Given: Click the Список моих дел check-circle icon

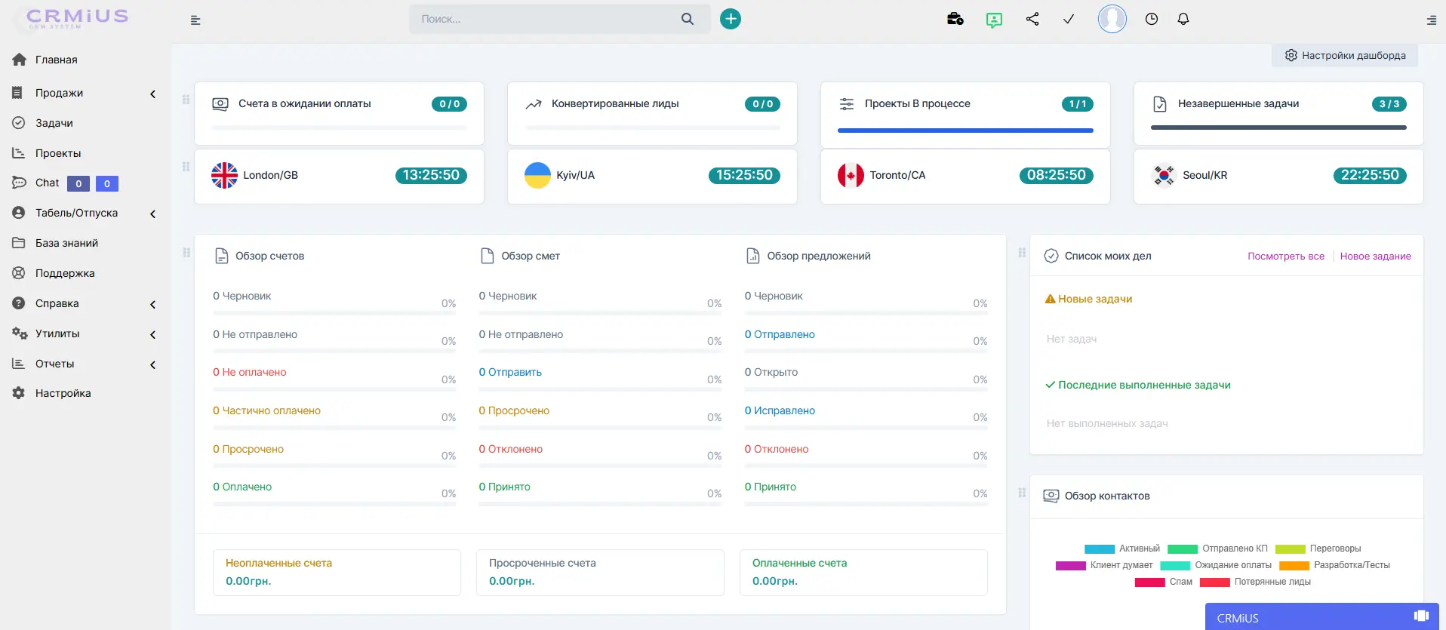Looking at the screenshot, I should pos(1051,256).
